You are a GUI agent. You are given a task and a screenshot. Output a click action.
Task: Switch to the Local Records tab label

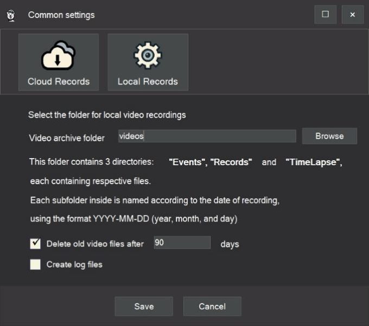[148, 82]
